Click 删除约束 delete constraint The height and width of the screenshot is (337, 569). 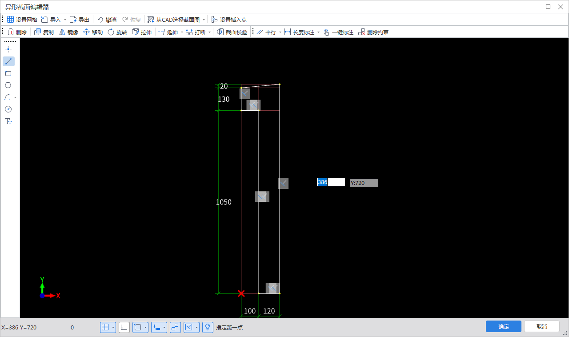[x=373, y=32]
